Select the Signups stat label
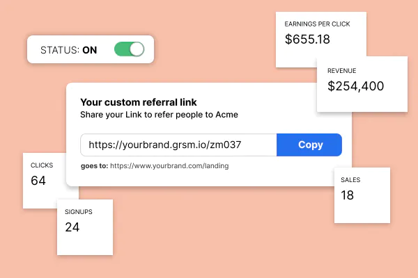This screenshot has height=278, width=418. coord(78,212)
